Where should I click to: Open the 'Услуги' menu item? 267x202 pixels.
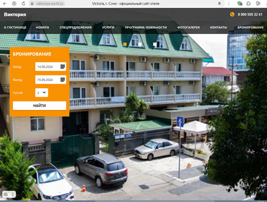108,27
